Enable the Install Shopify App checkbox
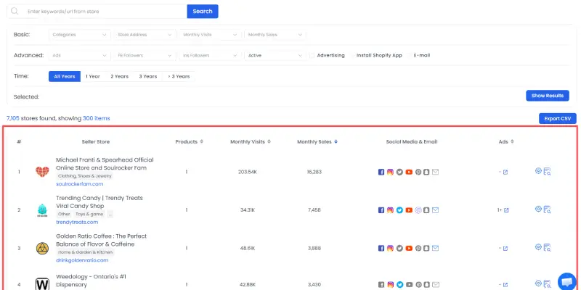The width and height of the screenshot is (581, 290). pyautogui.click(x=352, y=56)
